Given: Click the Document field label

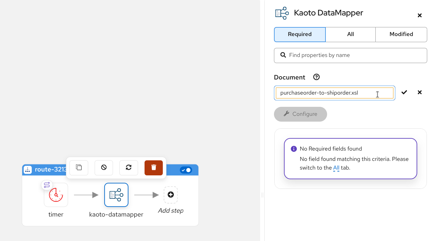Looking at the screenshot, I should (289, 77).
